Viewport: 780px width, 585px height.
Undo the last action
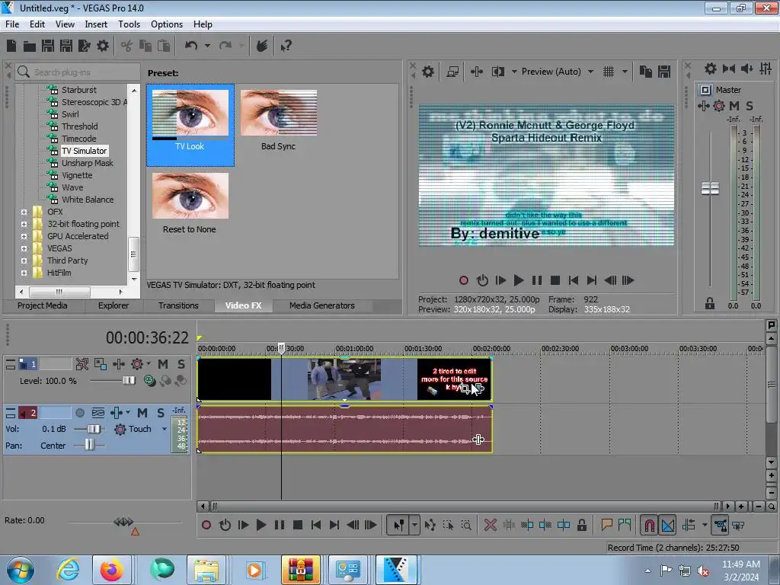(191, 46)
